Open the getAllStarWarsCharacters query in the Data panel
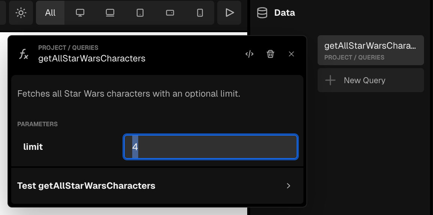 (370, 50)
